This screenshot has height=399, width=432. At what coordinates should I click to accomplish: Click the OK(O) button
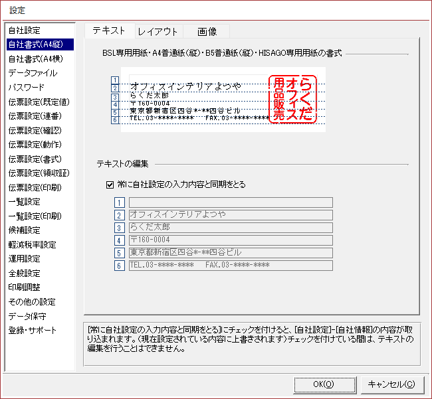323,384
